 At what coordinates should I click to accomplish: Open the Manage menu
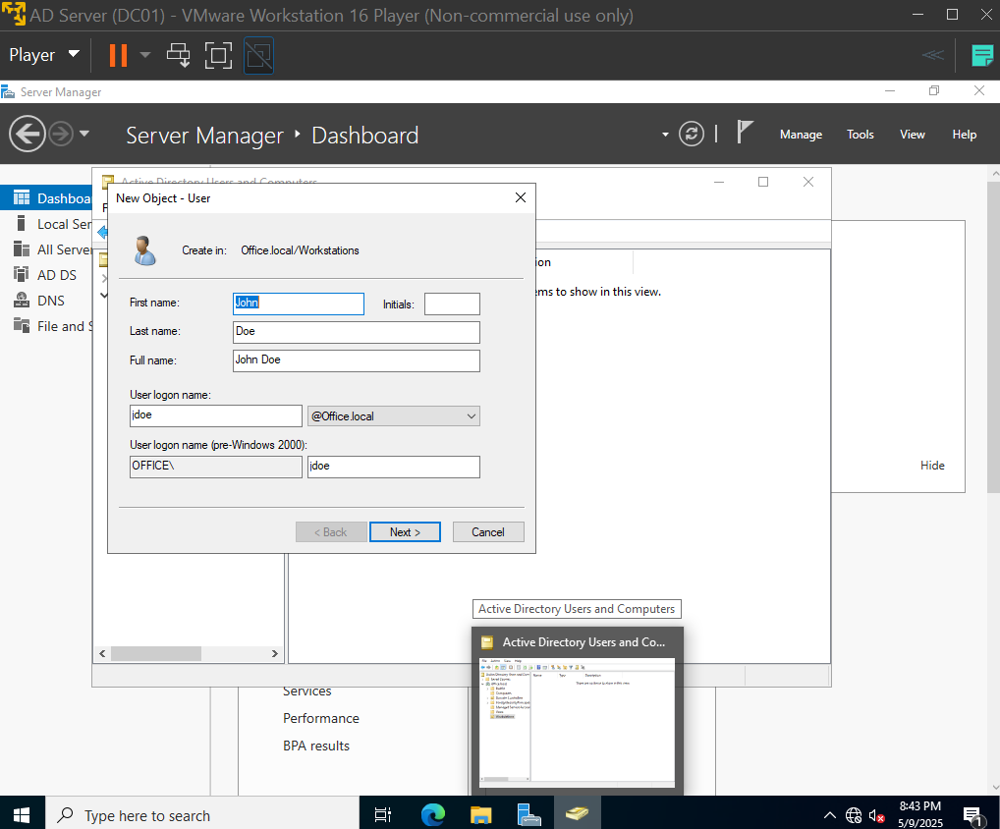pyautogui.click(x=801, y=135)
